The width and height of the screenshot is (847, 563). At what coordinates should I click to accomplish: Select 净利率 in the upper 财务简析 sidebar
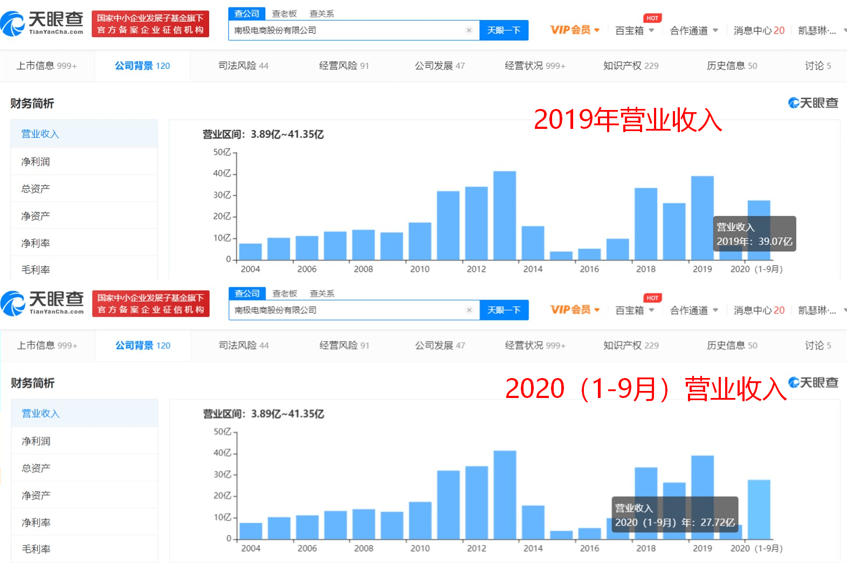coord(84,243)
